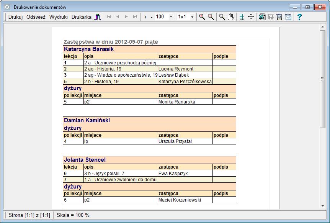This screenshot has width=330, height=223.
Task: Open the Drukarka printer settings
Action: (x=82, y=17)
